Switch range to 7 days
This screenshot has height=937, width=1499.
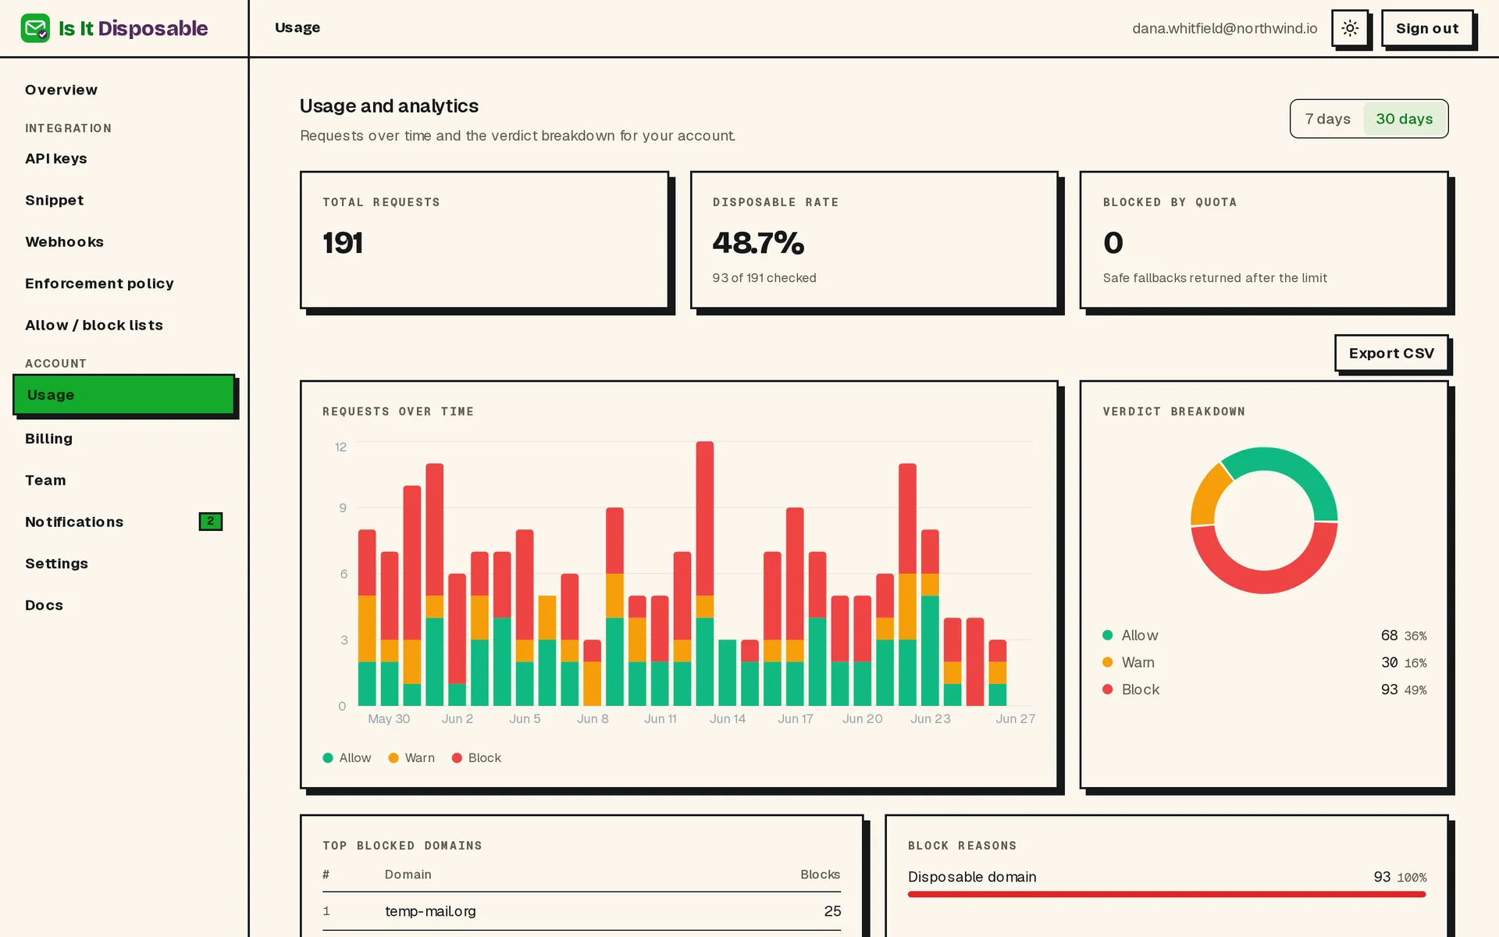tap(1327, 119)
